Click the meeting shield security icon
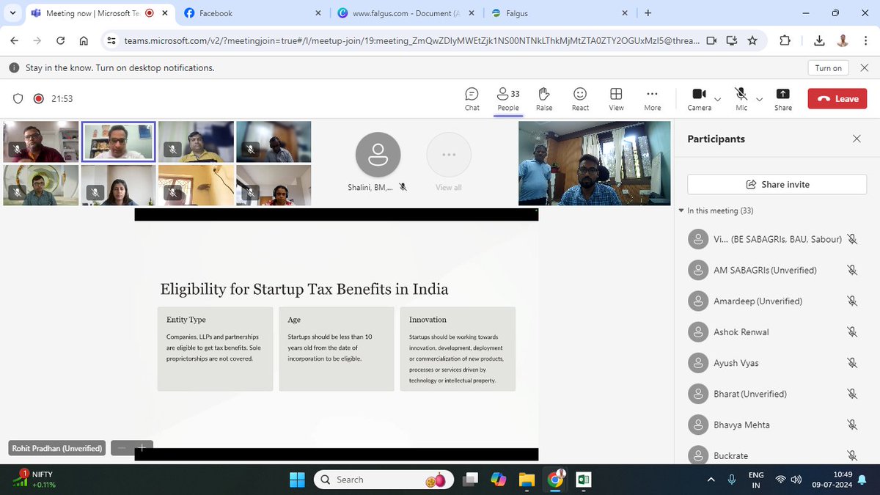Viewport: 880px width, 495px height. pos(18,99)
